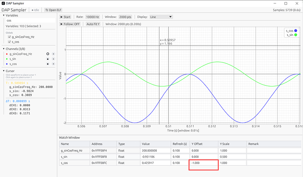The width and height of the screenshot is (303, 177).
Task: Click the ΔT: 0.000099 s reading
Action: click(x=18, y=101)
